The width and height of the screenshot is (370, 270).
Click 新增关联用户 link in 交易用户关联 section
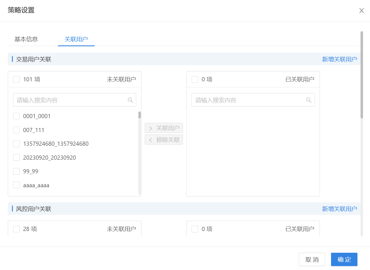(x=339, y=59)
